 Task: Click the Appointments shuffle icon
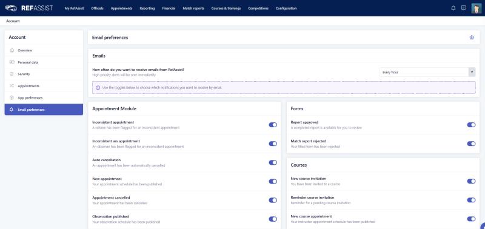pos(12,86)
